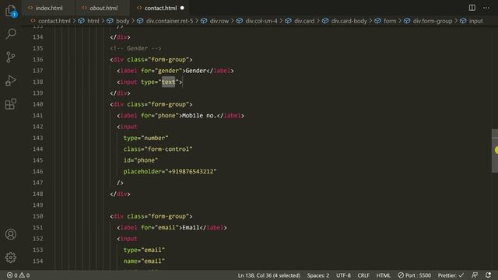Open the Extensions view
Screen dimensions: 498x280
coord(11,103)
